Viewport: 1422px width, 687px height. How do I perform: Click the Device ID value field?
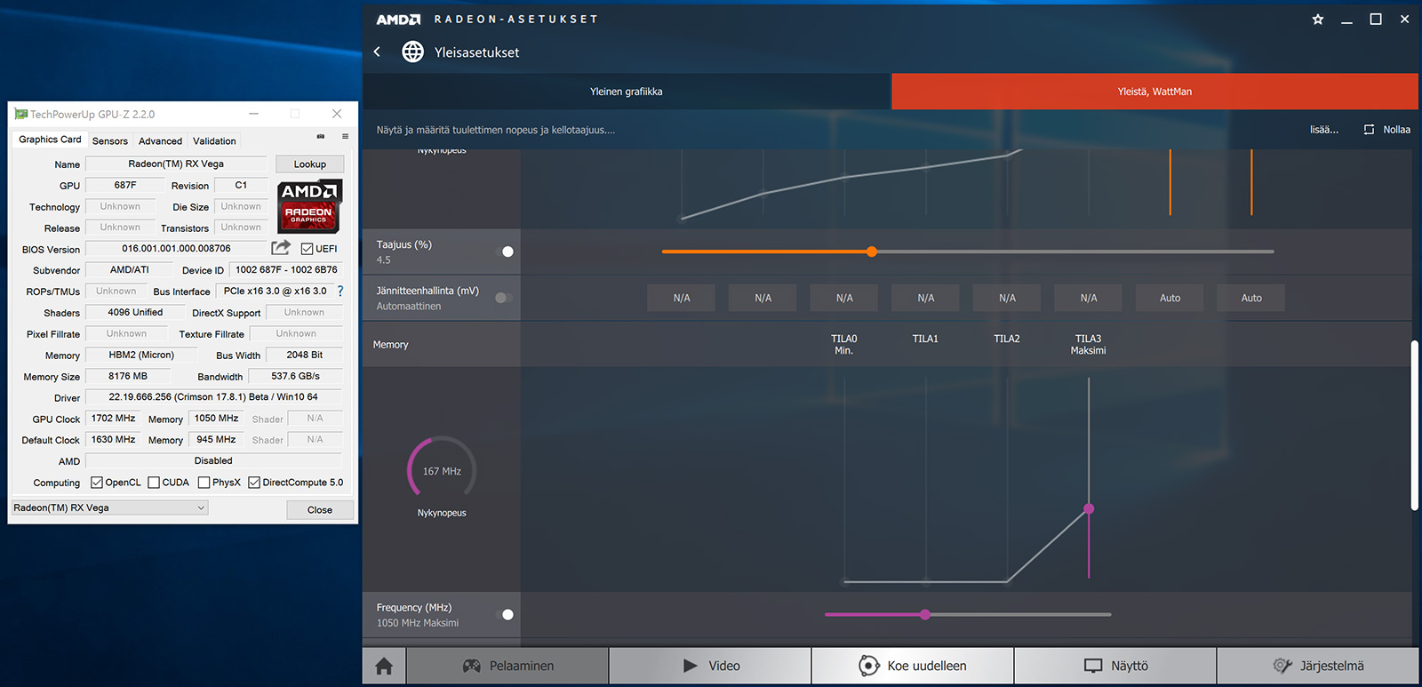coord(286,269)
